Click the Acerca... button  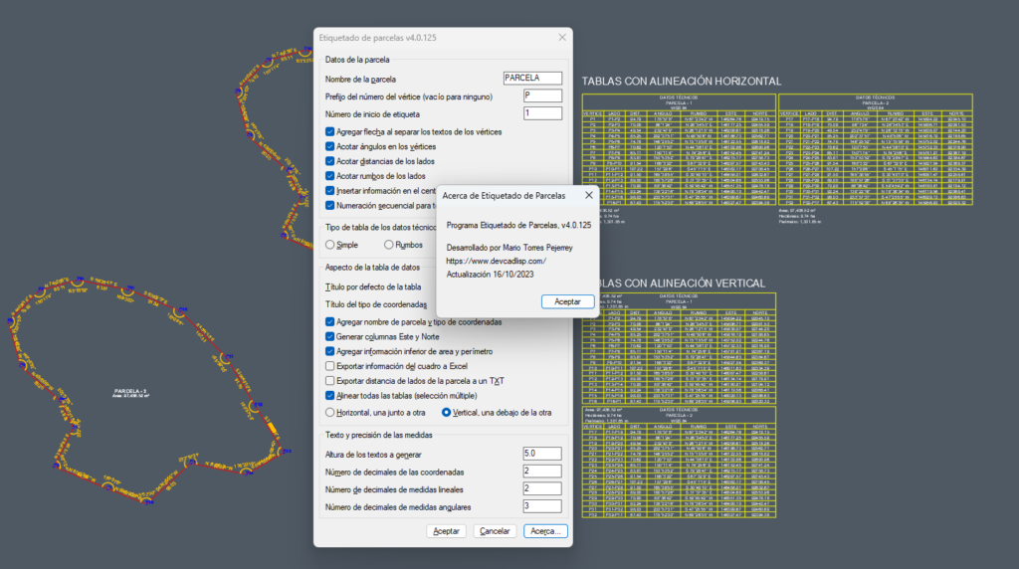coord(545,531)
